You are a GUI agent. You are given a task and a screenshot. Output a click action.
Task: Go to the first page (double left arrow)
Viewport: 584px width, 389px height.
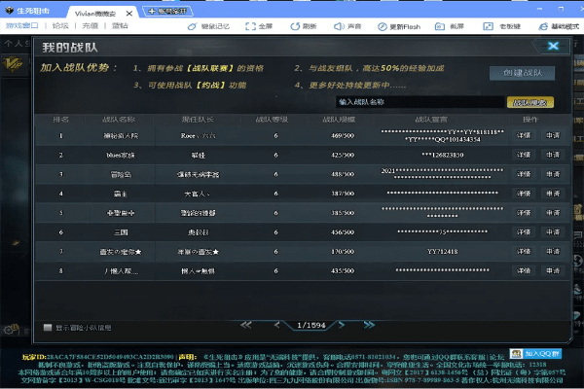coord(246,325)
